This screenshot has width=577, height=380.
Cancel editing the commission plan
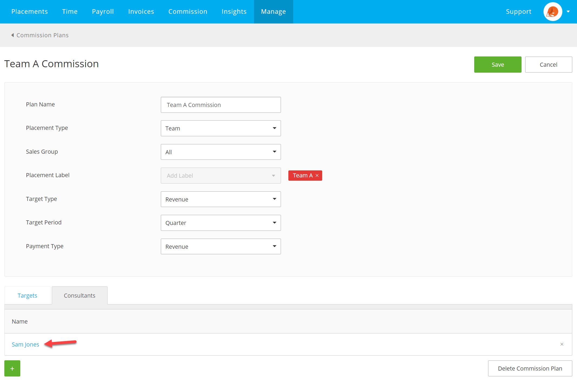pyautogui.click(x=548, y=65)
